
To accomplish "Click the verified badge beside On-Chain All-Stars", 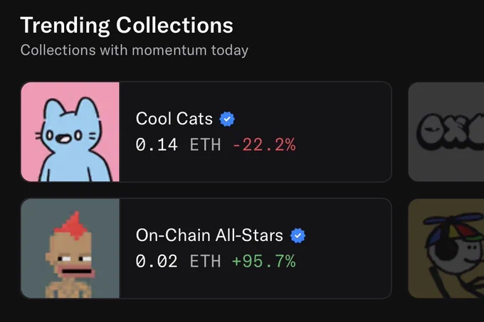I will (298, 235).
